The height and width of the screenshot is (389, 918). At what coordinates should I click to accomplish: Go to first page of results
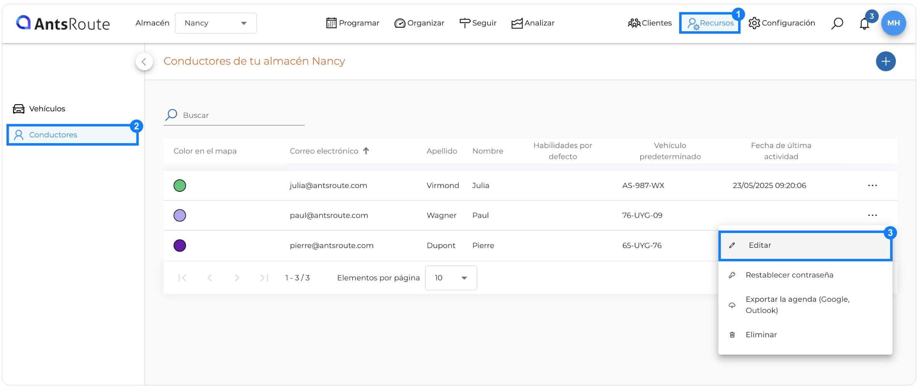(182, 278)
